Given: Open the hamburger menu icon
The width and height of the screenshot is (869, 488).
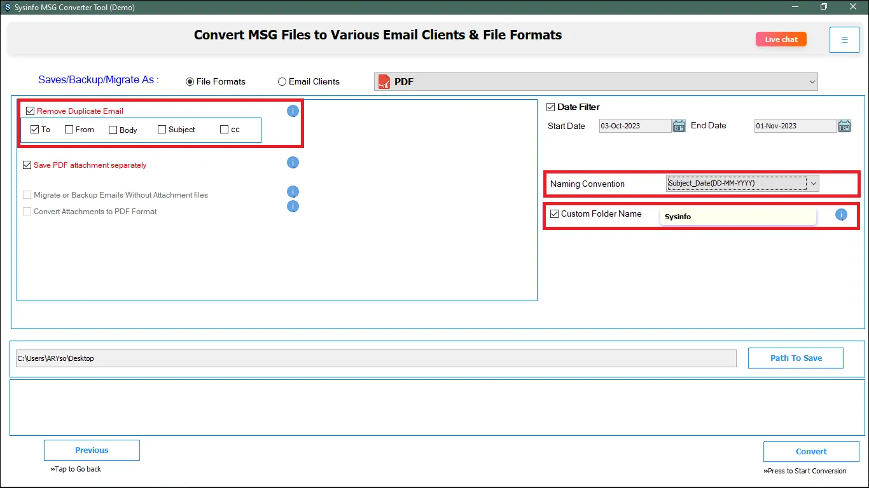Looking at the screenshot, I should pos(844,39).
